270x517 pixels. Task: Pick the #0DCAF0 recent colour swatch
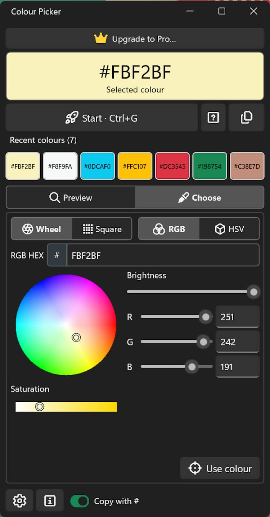coord(98,166)
